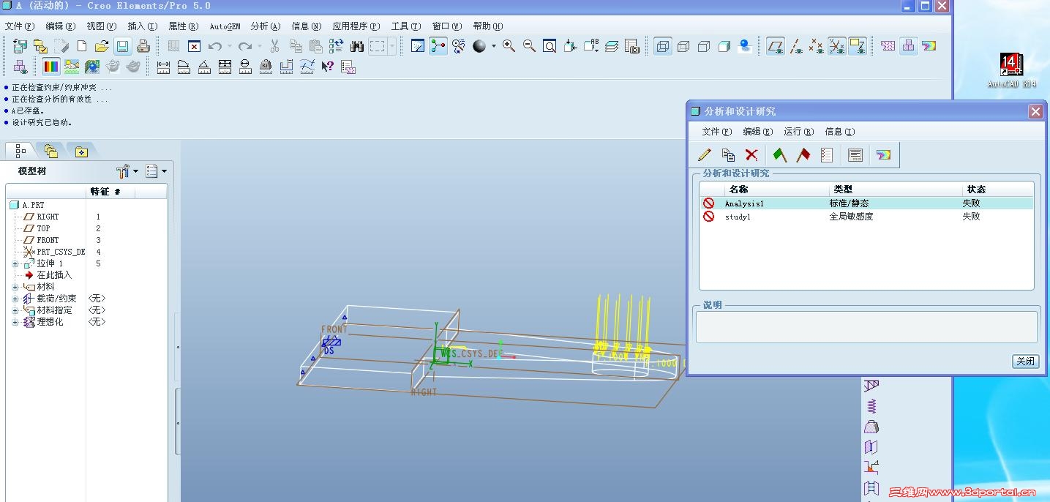
Task: Click the binoculars find icon
Action: point(357,47)
